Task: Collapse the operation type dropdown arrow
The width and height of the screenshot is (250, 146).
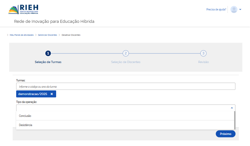Action: click(x=232, y=108)
